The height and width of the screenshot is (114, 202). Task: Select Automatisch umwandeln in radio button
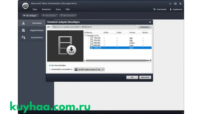50,69
